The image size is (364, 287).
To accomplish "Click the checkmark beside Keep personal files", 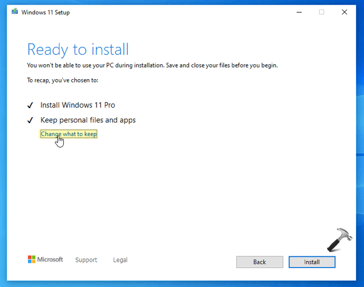I will (x=30, y=120).
